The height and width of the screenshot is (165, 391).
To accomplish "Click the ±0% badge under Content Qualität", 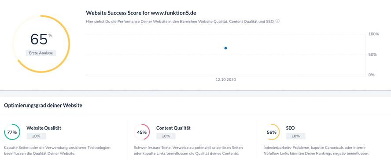I will pyautogui.click(x=166, y=136).
